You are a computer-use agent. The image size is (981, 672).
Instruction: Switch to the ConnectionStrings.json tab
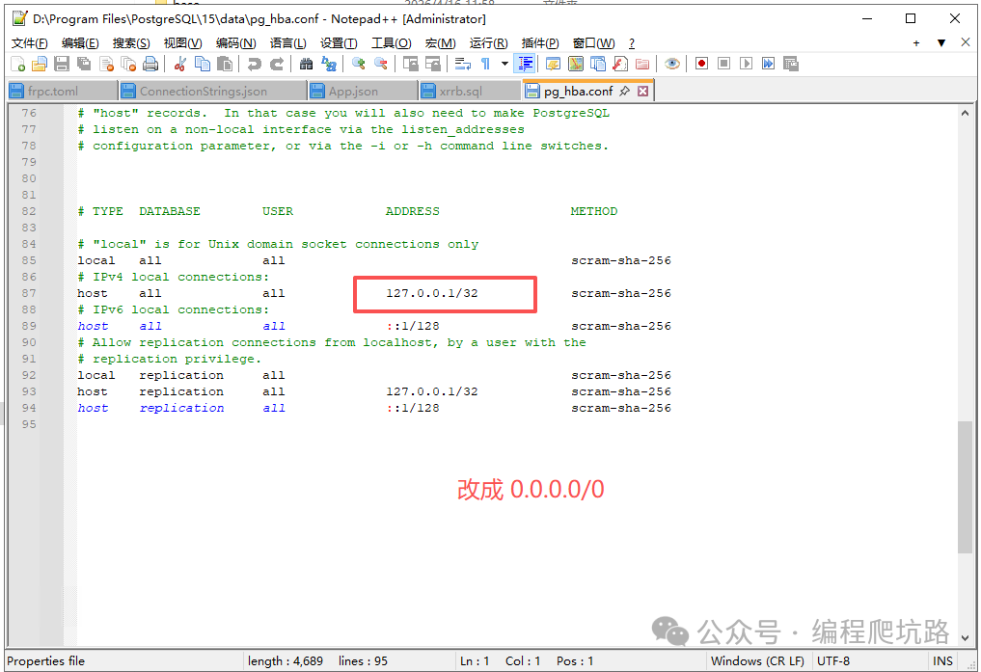pyautogui.click(x=203, y=92)
